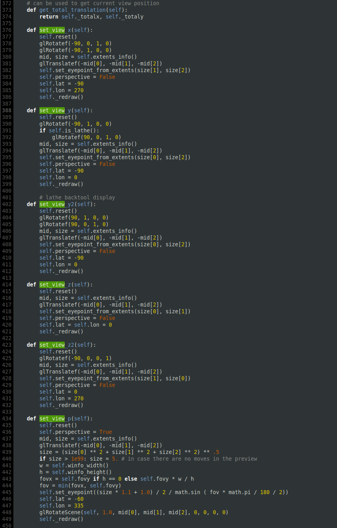Click the glRotateScene call line
This screenshot has height=528, width=337.
click(134, 512)
